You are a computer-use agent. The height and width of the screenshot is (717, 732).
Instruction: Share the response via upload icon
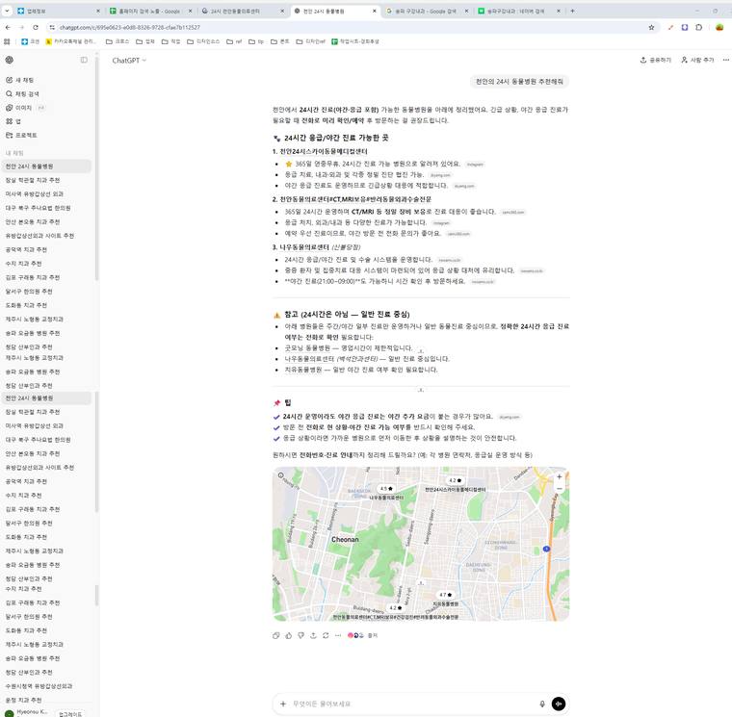point(313,635)
